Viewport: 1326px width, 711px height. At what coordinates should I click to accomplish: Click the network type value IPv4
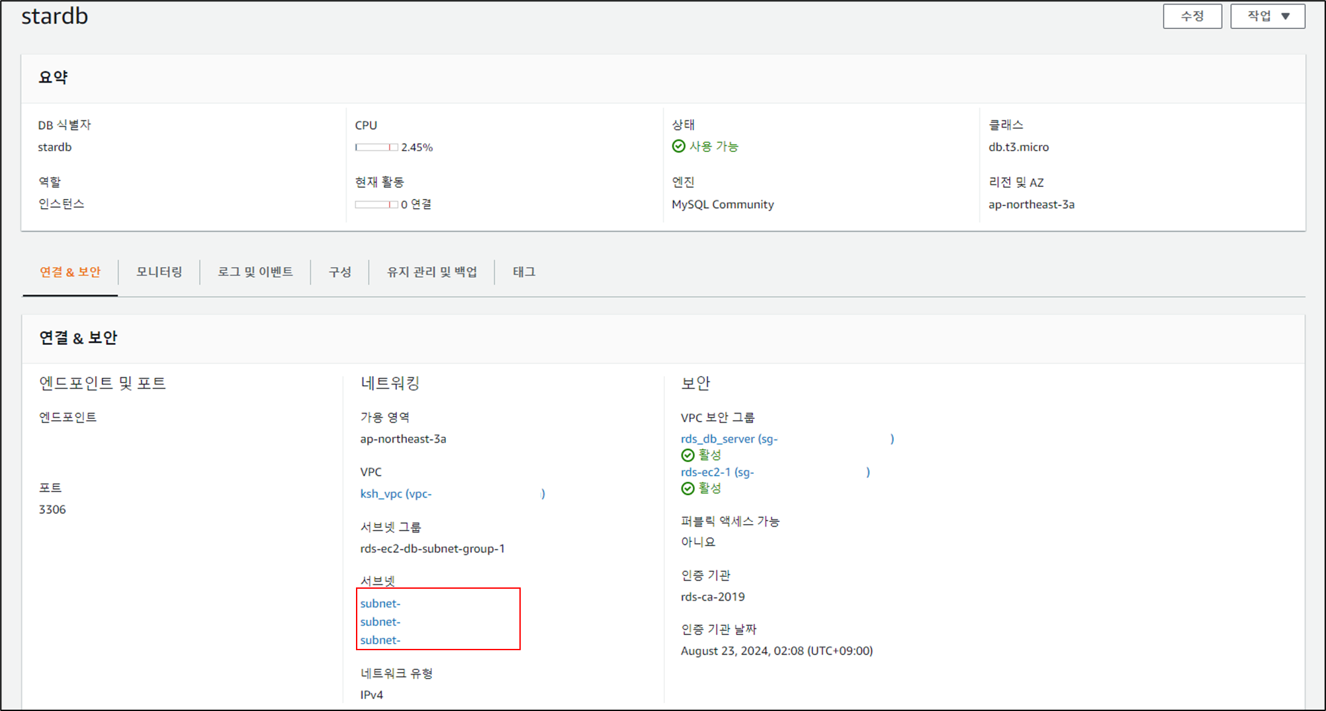coord(372,694)
